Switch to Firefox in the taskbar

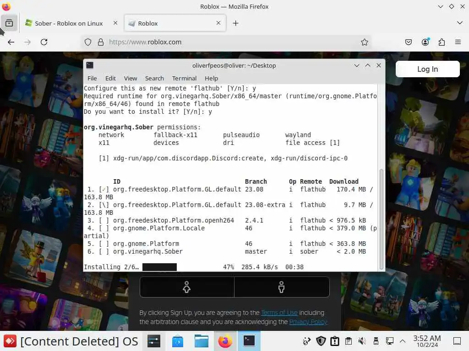coord(225,341)
